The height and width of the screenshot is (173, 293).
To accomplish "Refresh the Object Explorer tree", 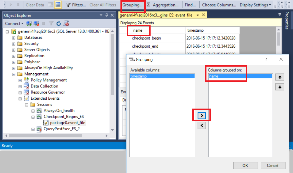I will [58, 24].
